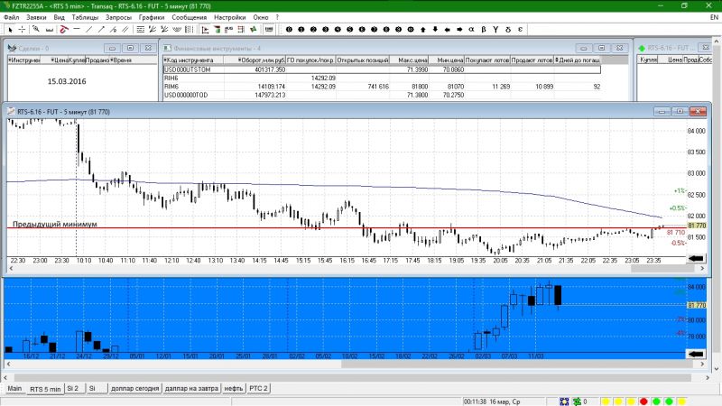
Task: Choose the parallel lines channel tool
Action: [x=125, y=30]
